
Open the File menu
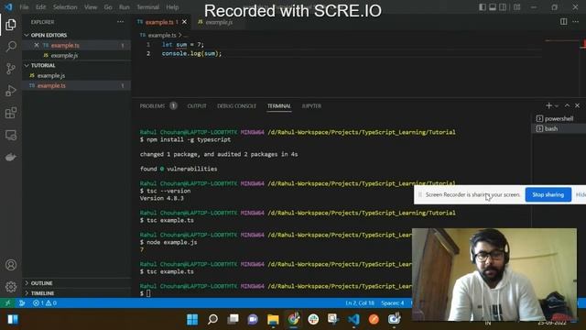point(24,7)
